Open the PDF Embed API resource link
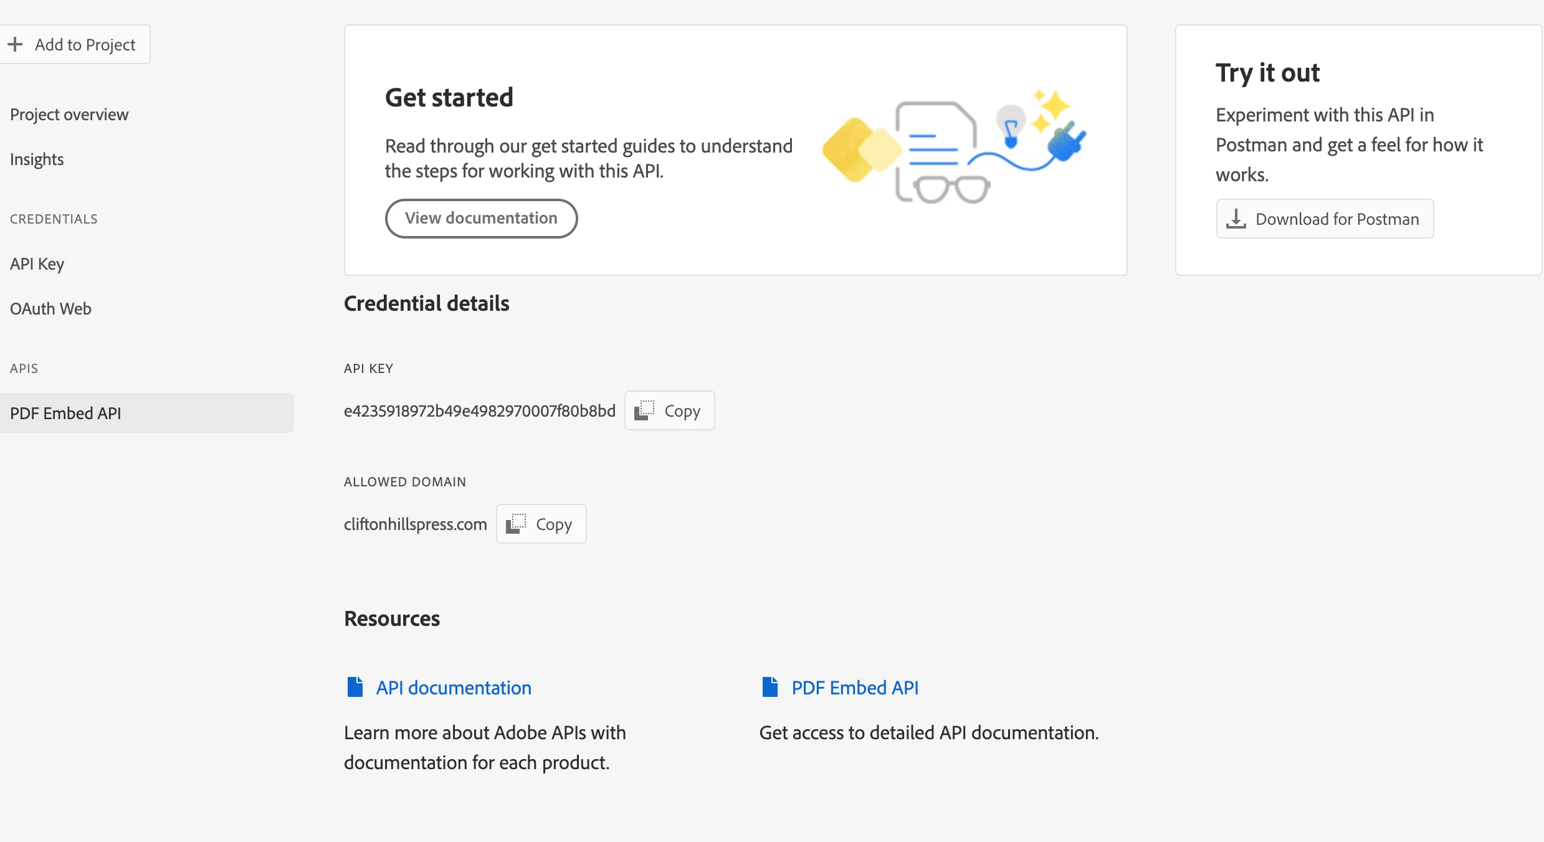 click(855, 688)
